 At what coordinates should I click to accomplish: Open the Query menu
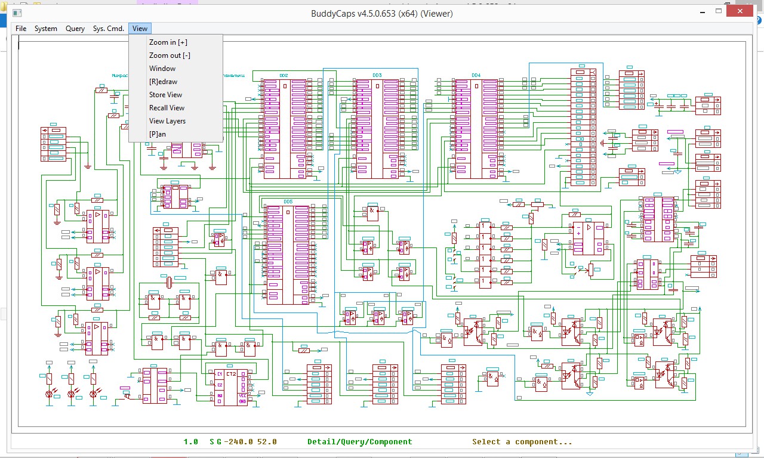point(75,29)
